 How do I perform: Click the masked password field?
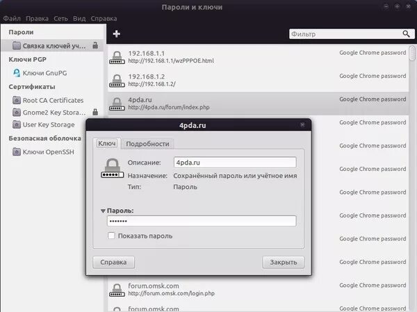click(x=202, y=221)
